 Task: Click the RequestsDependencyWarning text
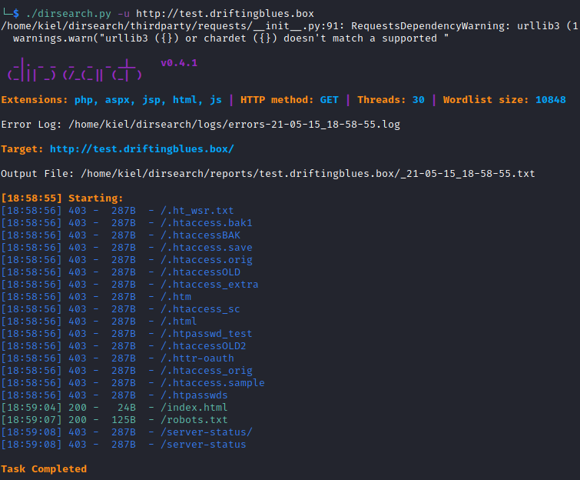coord(431,26)
